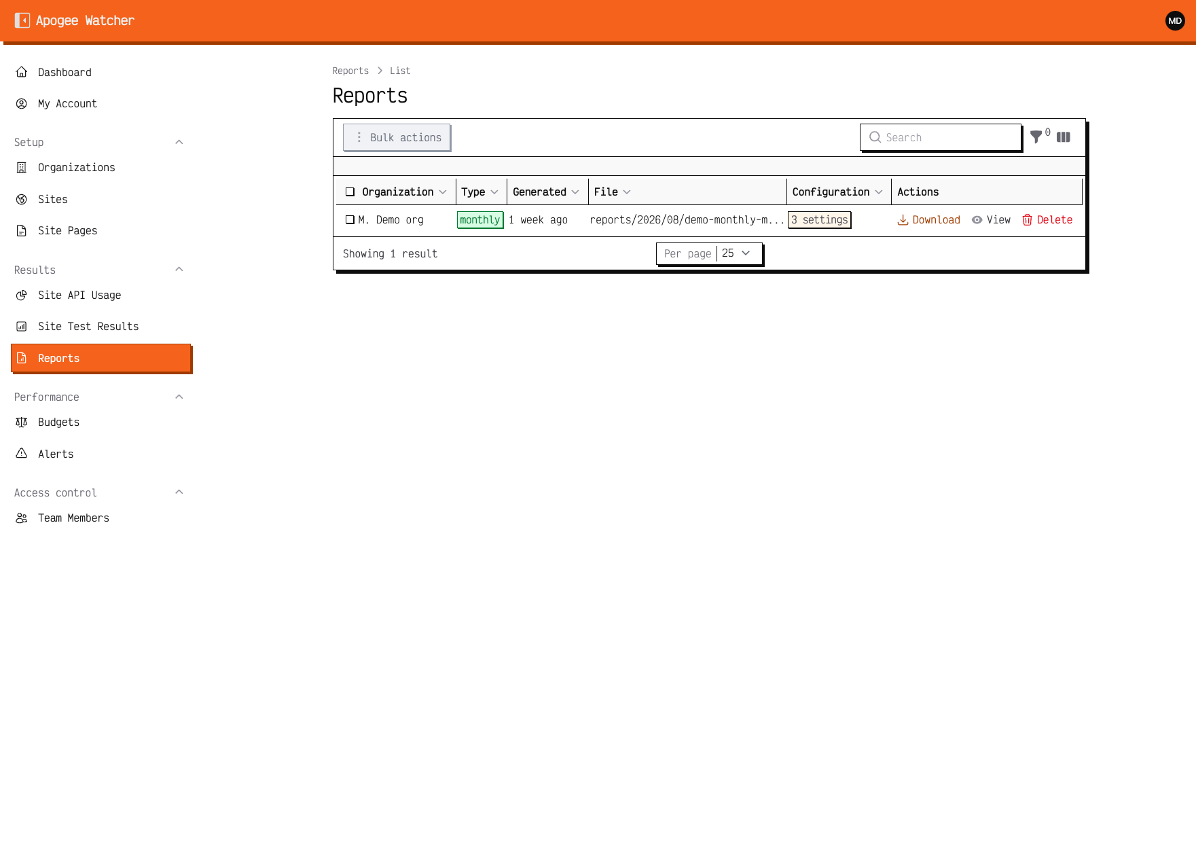The width and height of the screenshot is (1196, 849).
Task: Click the Download arrow icon in row
Action: click(903, 220)
